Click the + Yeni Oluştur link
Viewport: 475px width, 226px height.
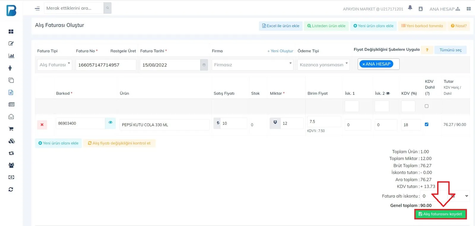point(280,51)
